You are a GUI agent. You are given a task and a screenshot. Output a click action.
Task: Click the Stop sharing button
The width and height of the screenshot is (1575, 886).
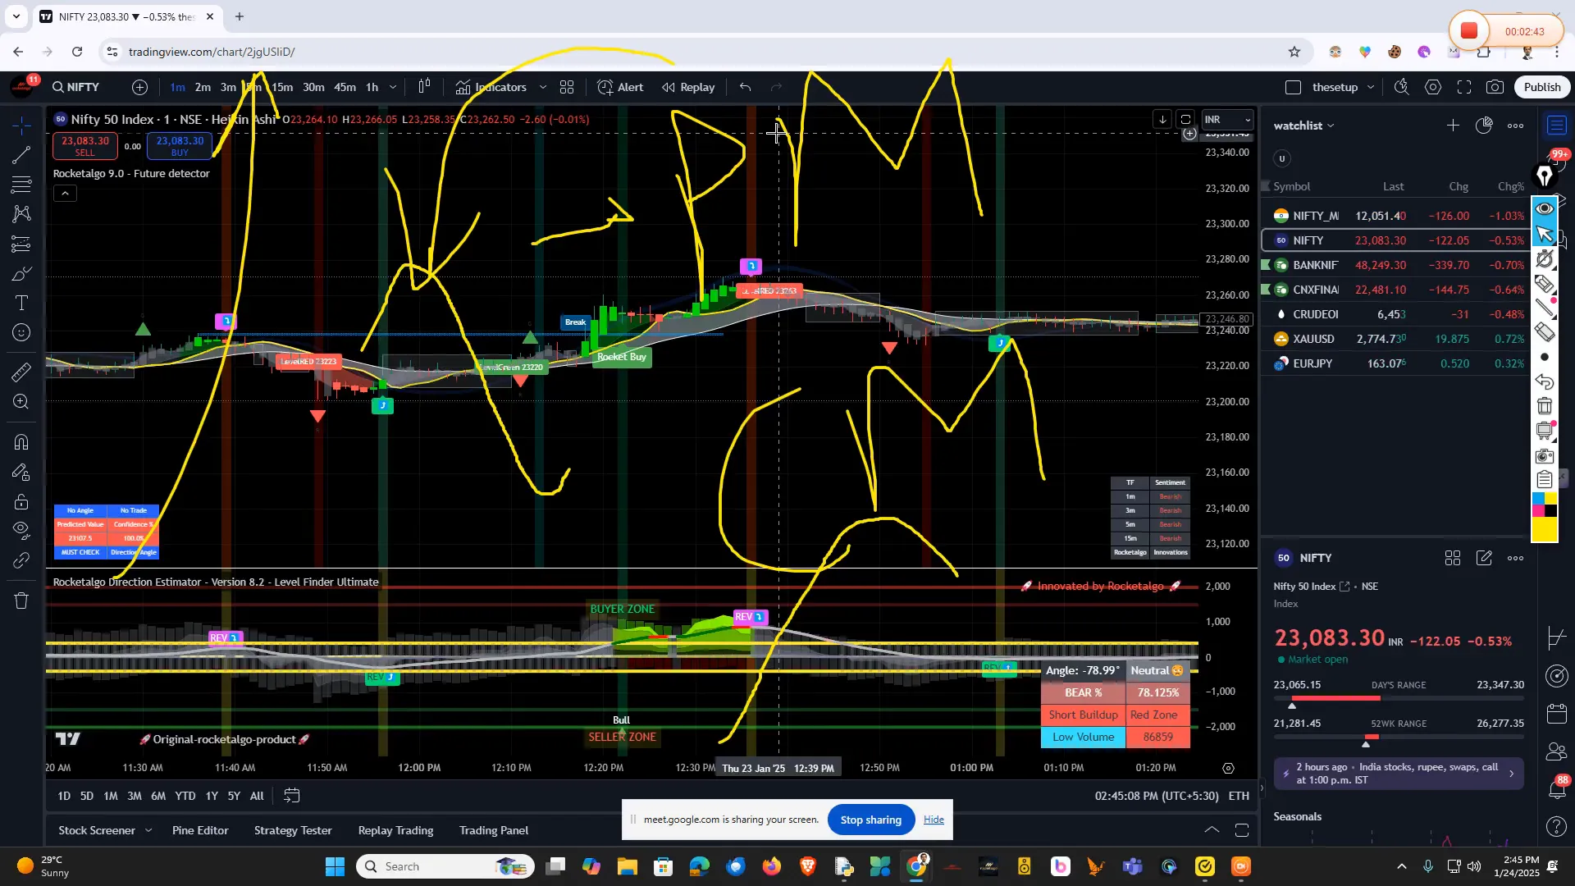(x=870, y=820)
